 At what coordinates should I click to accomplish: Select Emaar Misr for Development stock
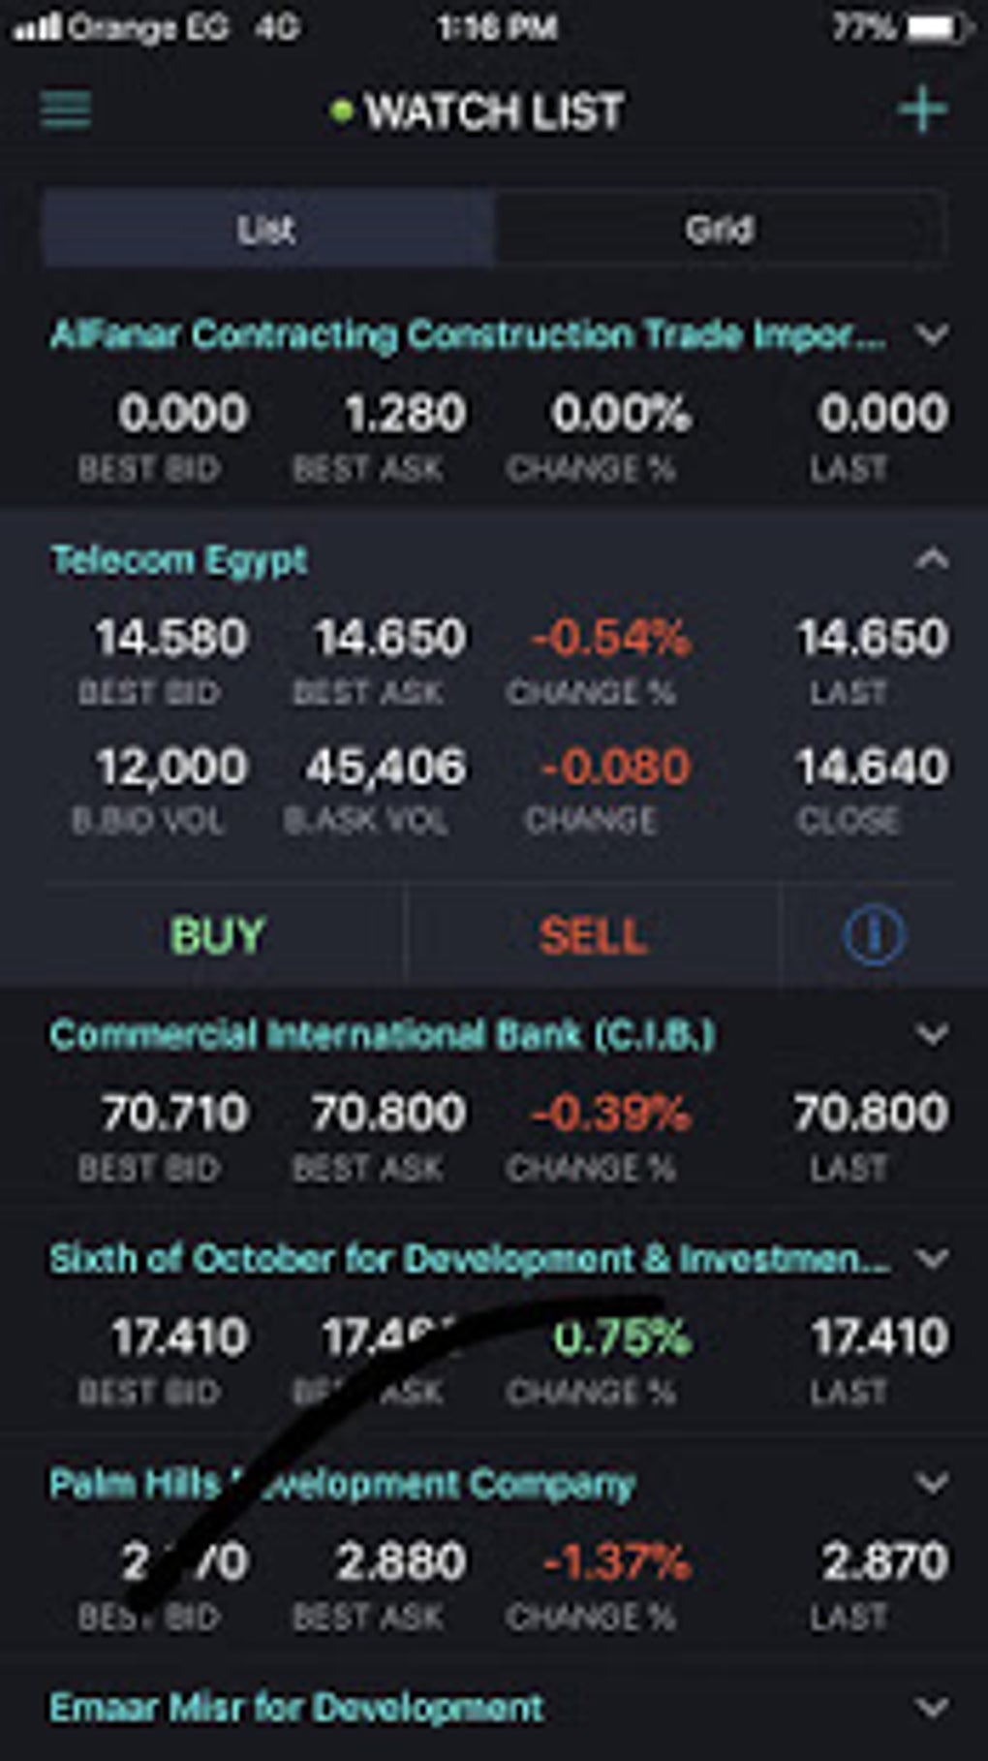[296, 1708]
